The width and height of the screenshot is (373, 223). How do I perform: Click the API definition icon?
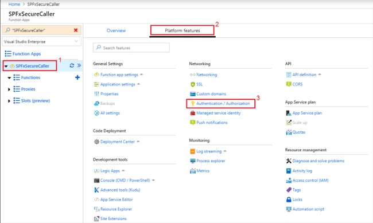pos(289,75)
